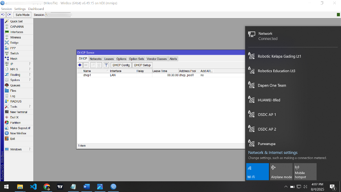The image size is (341, 192).
Task: Enable Airplane mode tile
Action: click(x=281, y=172)
